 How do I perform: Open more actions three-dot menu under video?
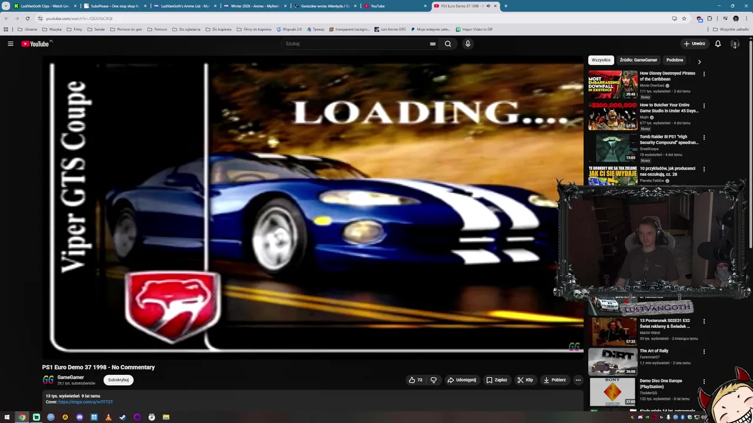tap(578, 380)
